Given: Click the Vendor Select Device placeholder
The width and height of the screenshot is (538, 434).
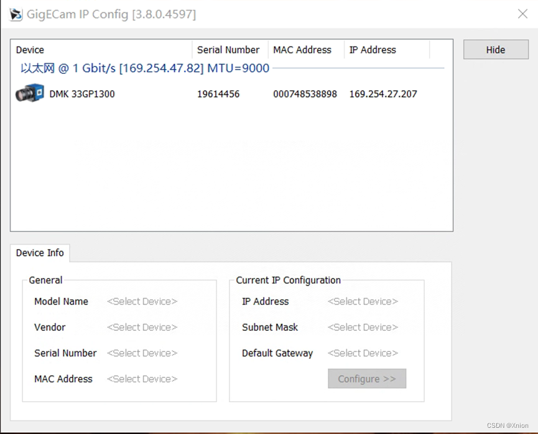Looking at the screenshot, I should (x=142, y=327).
